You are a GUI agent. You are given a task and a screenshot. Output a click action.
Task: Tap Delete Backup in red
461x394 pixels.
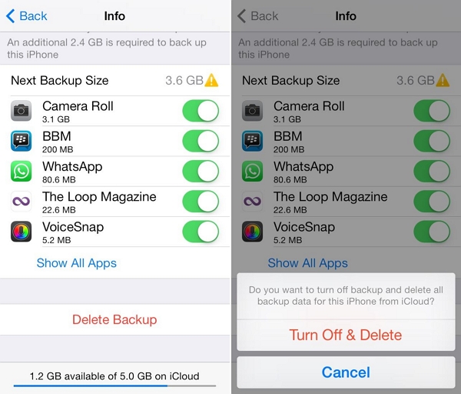(x=114, y=319)
